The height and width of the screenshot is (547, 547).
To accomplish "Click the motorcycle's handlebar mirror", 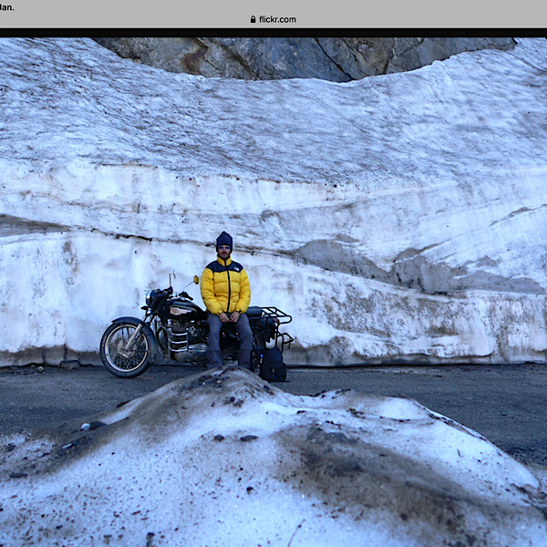I will click(195, 279).
